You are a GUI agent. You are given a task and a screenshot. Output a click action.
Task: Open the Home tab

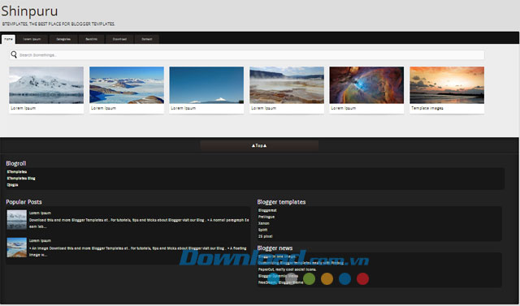pyautogui.click(x=8, y=39)
